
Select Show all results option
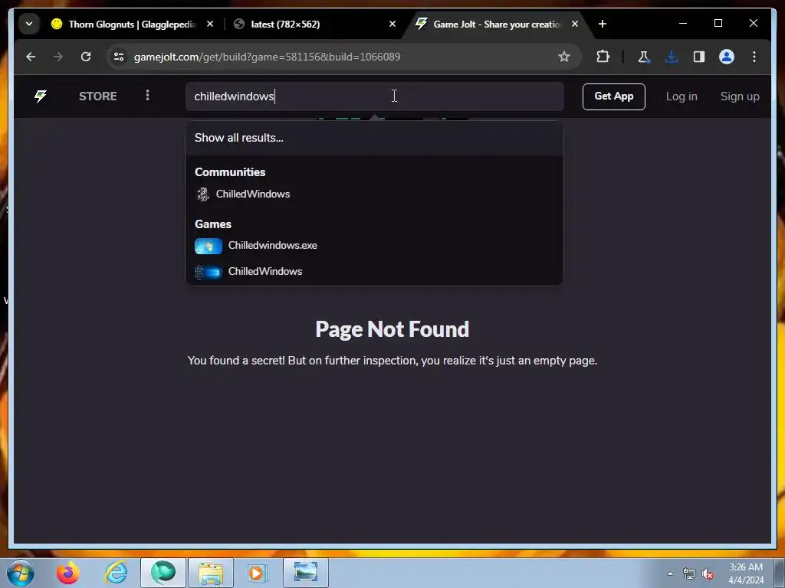click(x=374, y=138)
